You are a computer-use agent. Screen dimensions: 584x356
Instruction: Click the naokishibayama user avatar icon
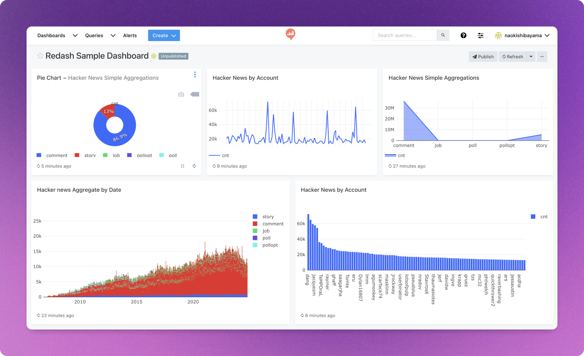[498, 35]
